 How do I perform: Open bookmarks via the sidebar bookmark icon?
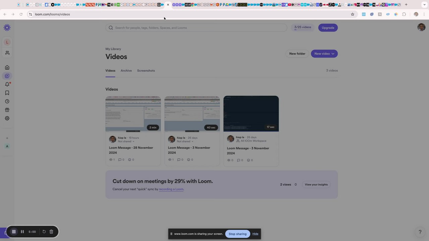7,93
